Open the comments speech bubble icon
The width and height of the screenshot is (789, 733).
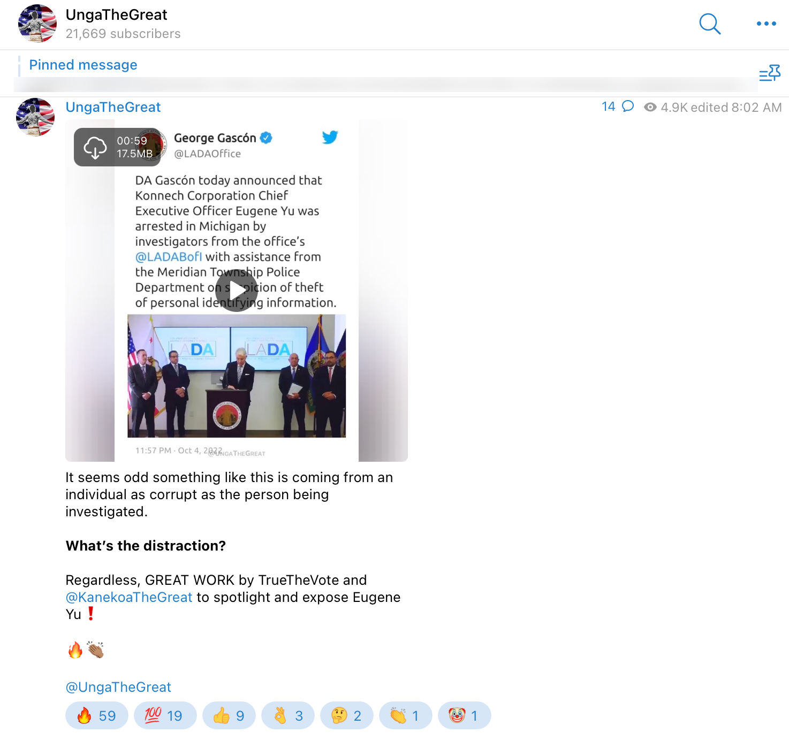click(x=628, y=106)
